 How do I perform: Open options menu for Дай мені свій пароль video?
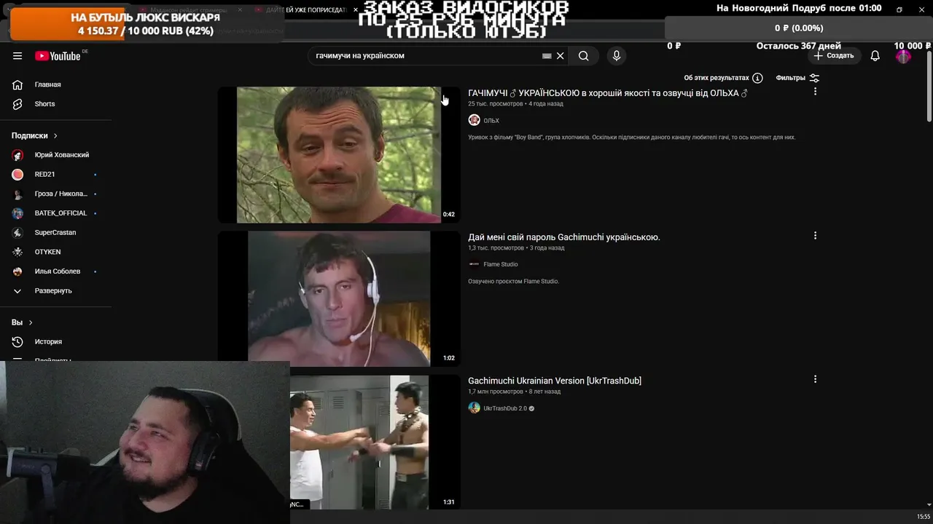click(815, 236)
